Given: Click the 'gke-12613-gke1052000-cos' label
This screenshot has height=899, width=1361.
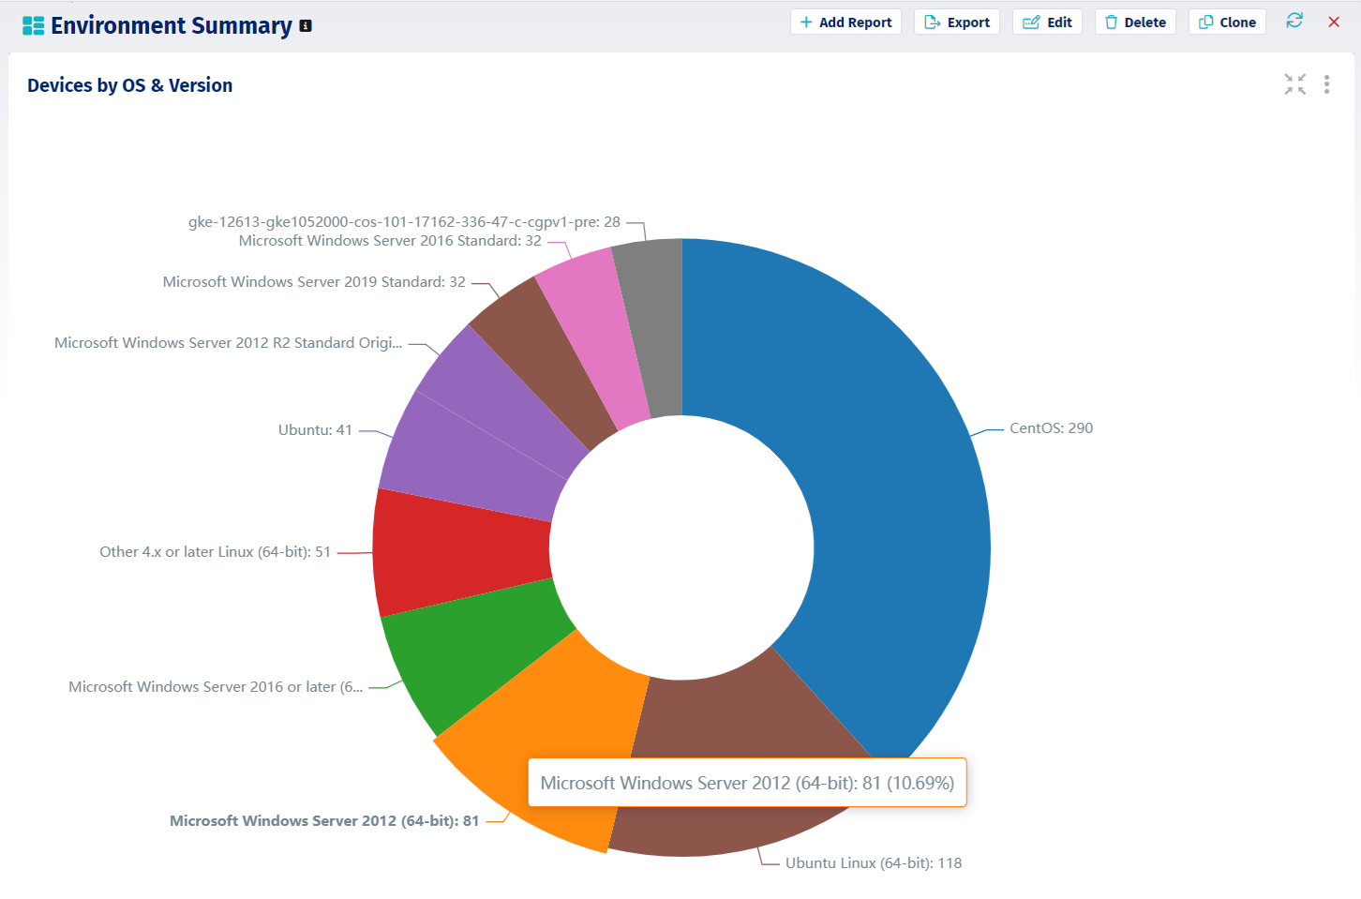Looking at the screenshot, I should [x=404, y=222].
